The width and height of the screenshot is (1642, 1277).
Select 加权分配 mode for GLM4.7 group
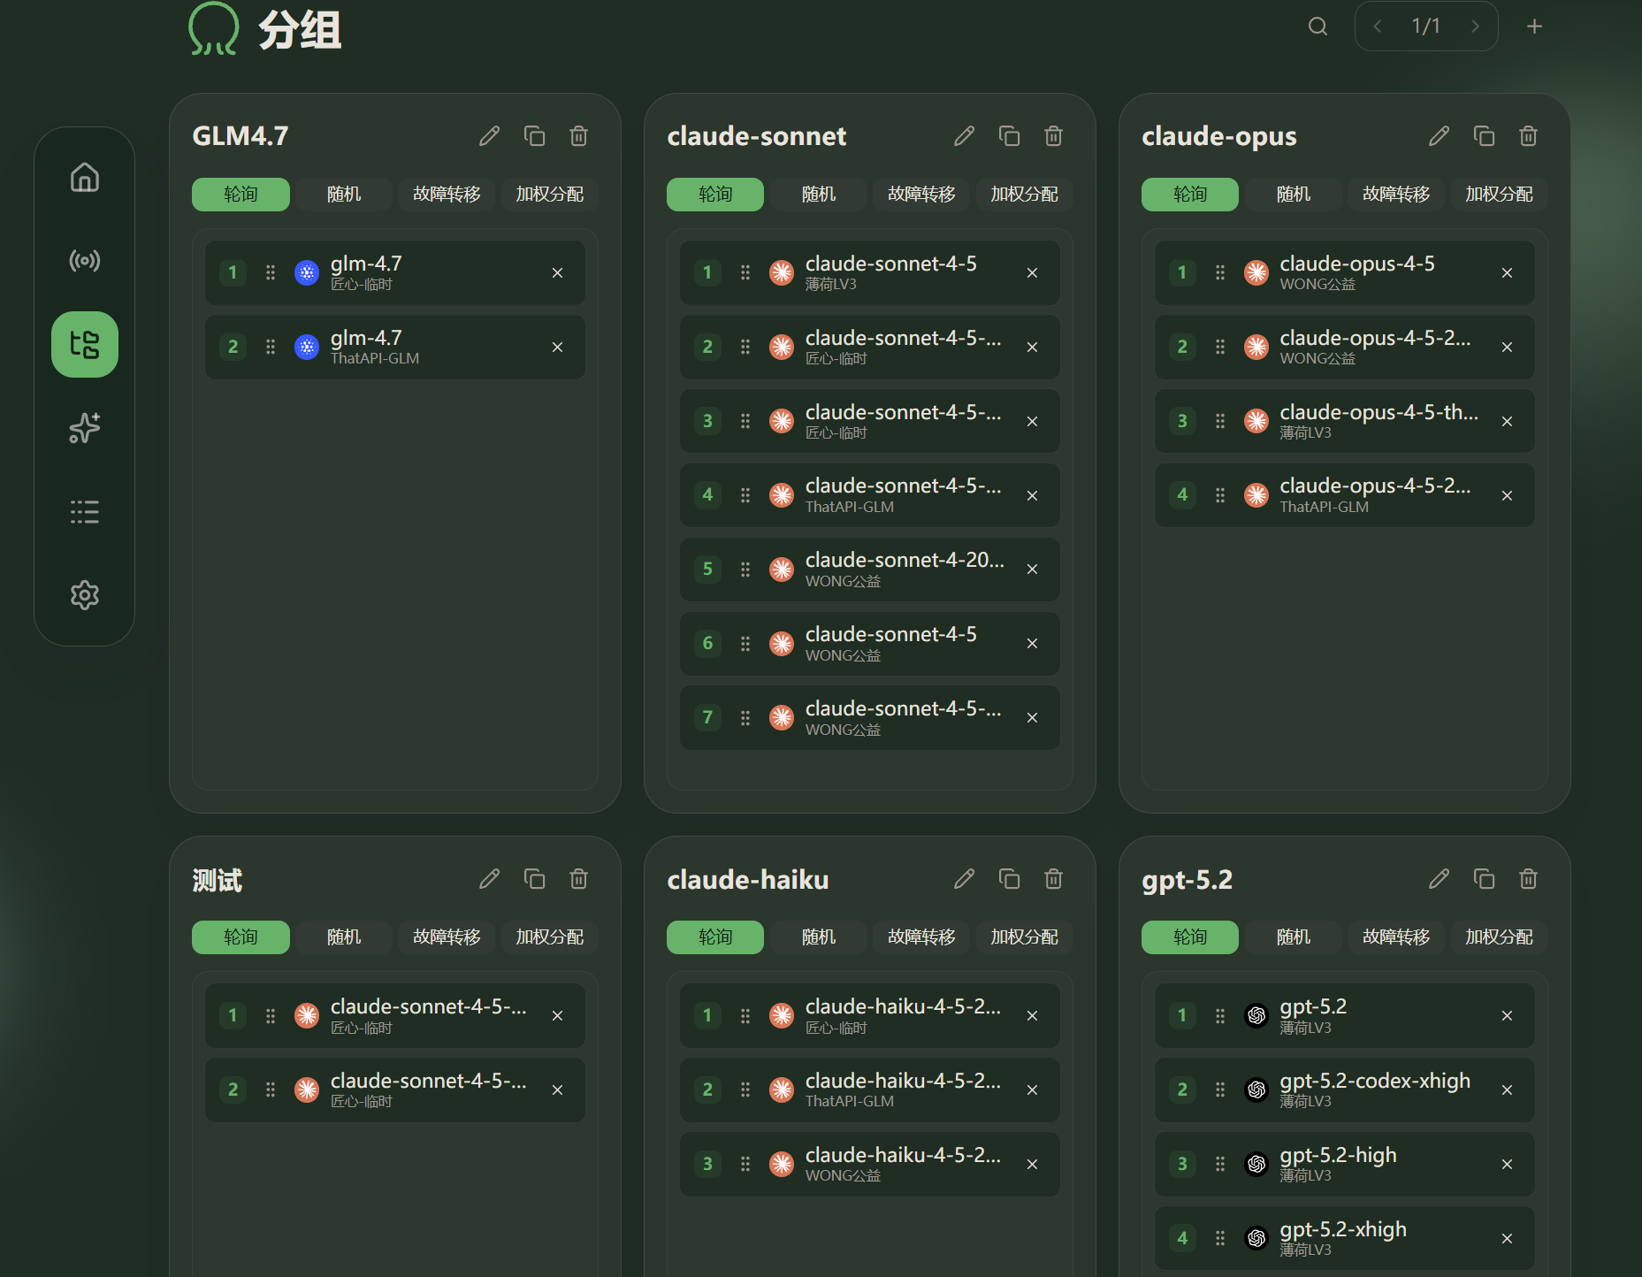coord(550,195)
